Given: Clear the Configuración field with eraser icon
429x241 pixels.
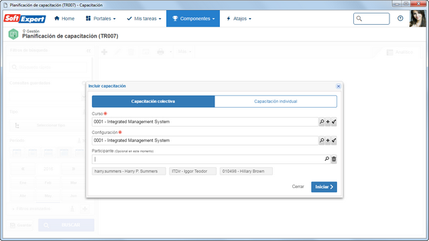Looking at the screenshot, I should pos(334,141).
